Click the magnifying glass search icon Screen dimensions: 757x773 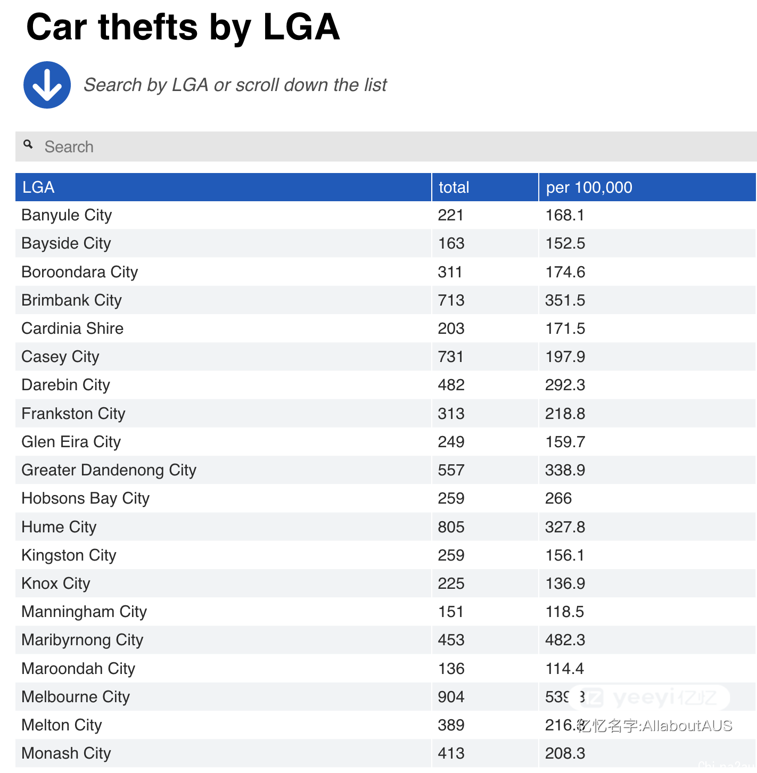(x=28, y=144)
